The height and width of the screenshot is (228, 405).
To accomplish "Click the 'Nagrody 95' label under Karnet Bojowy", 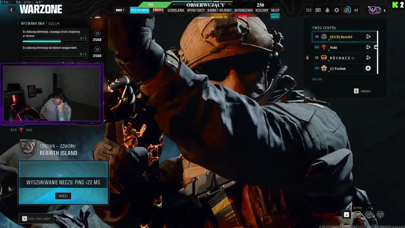I will coord(219,17).
